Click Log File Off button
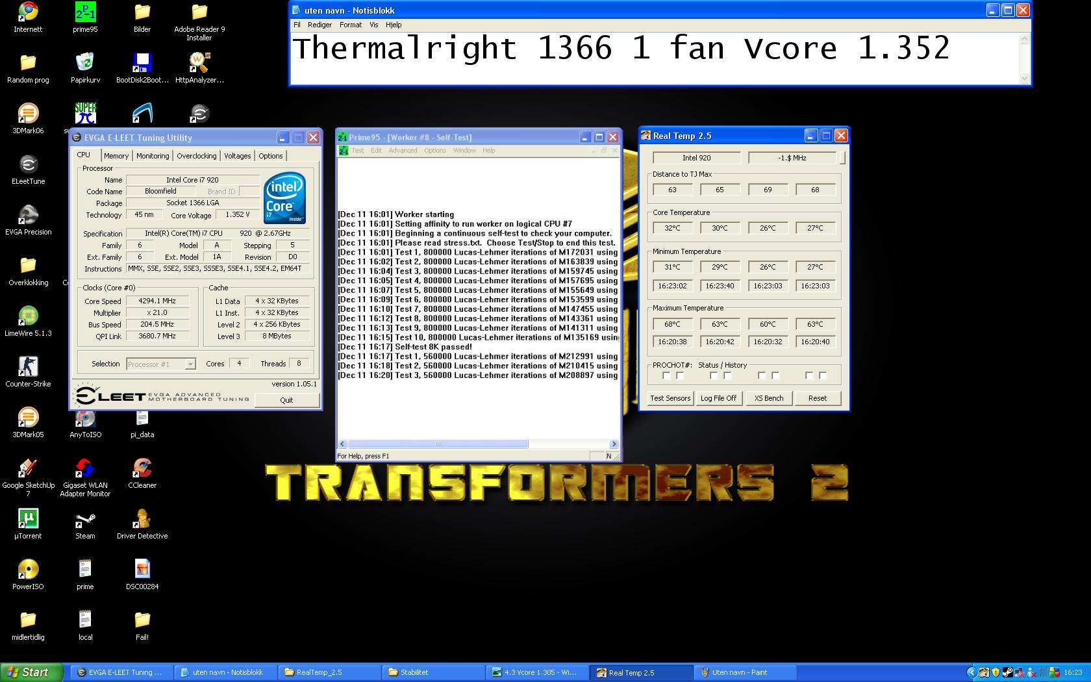The height and width of the screenshot is (682, 1091). (x=718, y=398)
